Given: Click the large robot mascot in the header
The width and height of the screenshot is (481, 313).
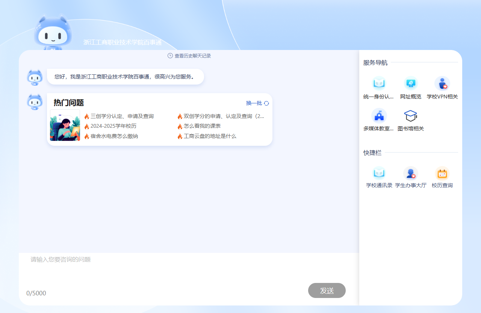Looking at the screenshot, I should point(52,33).
